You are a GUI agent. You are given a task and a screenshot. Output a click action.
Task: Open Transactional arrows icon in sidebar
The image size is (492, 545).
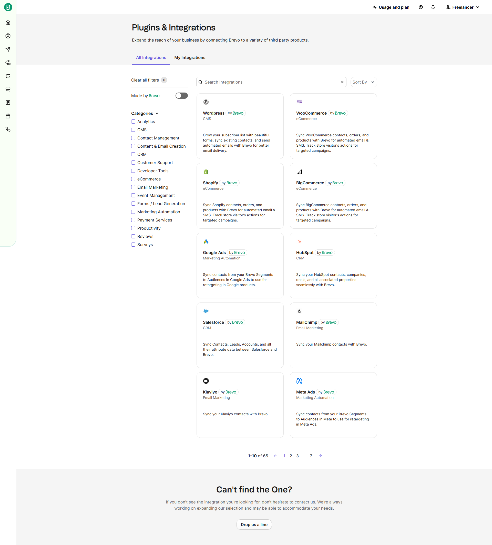(8, 76)
